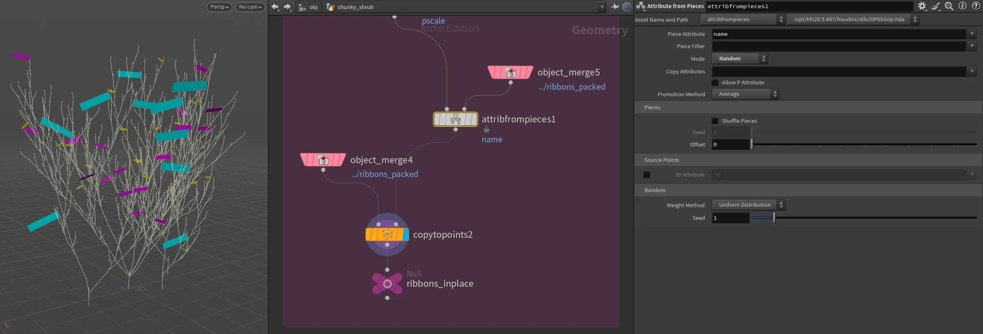Click the attribfrompieces1 node label
The image size is (983, 334).
pos(518,119)
